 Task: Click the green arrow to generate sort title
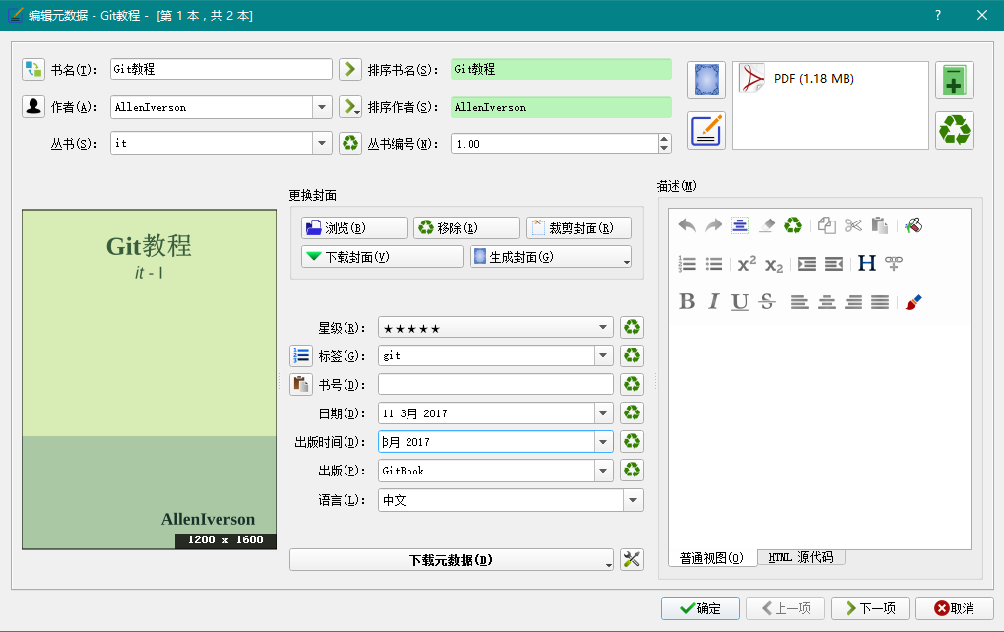click(349, 69)
